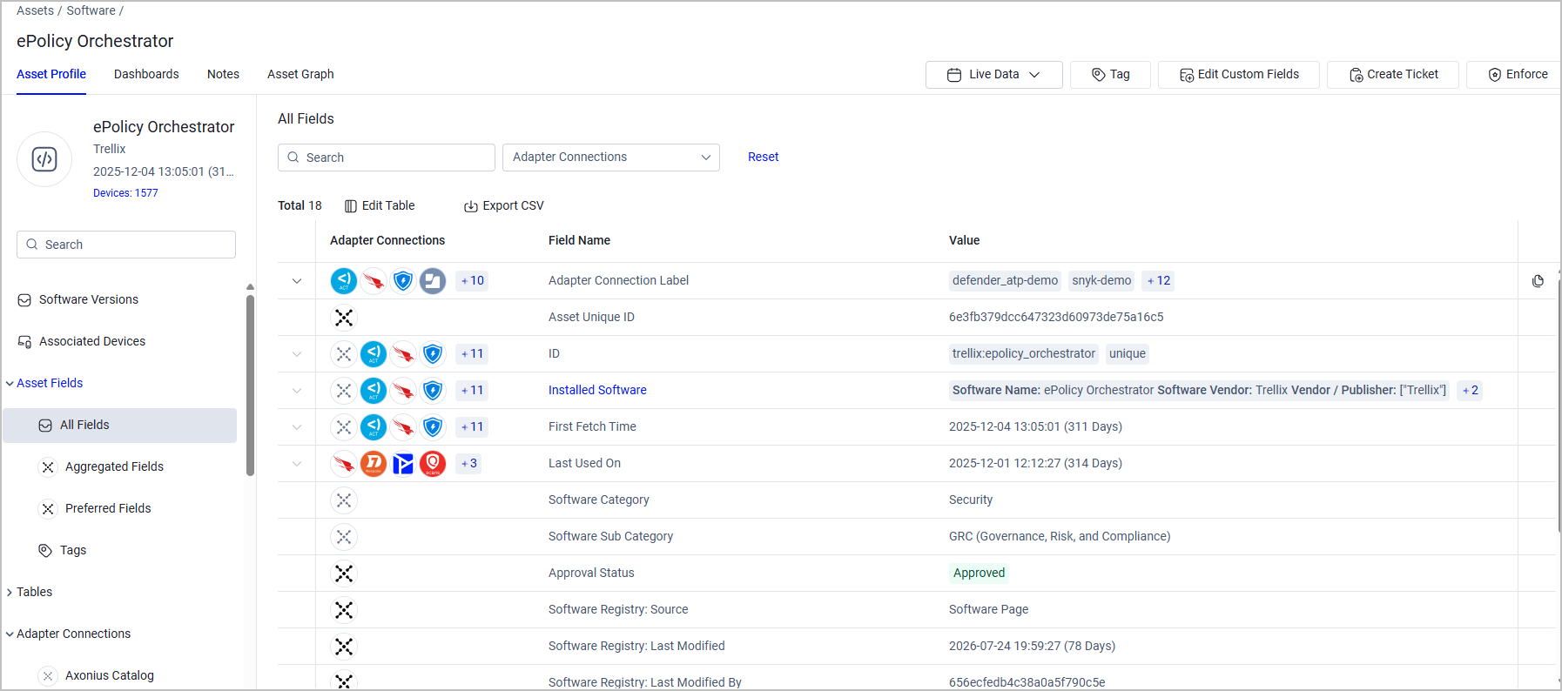Click Edit Table

pos(380,206)
